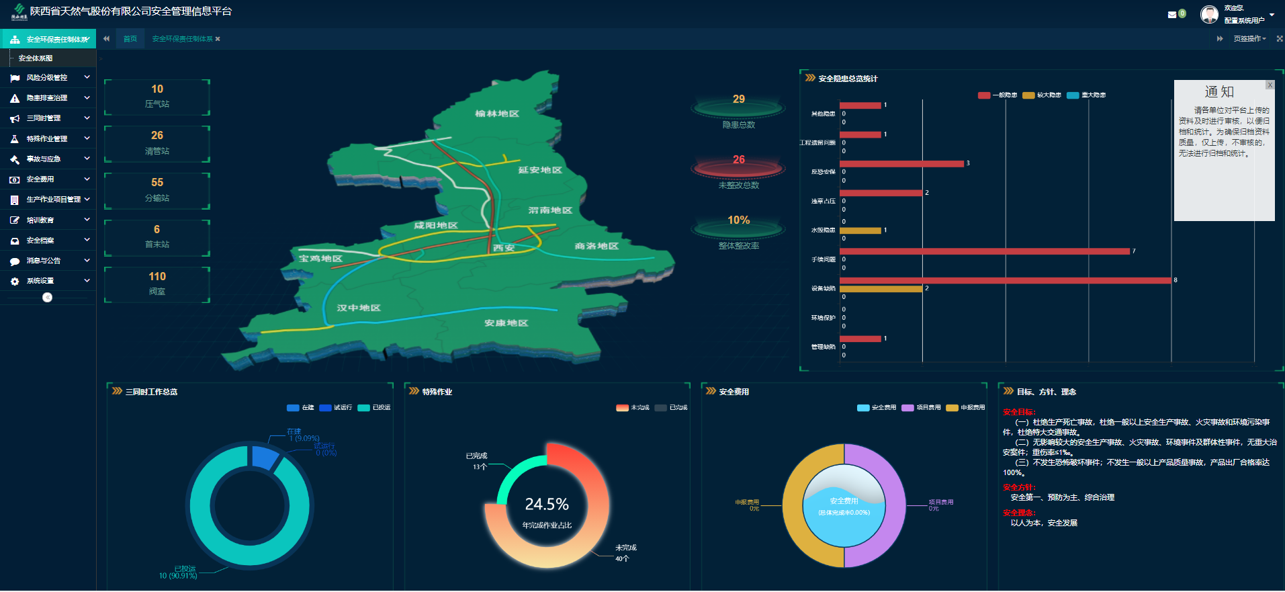This screenshot has width=1285, height=592.
Task: Expand the 生产作业项目管理 menu
Action: 48,200
